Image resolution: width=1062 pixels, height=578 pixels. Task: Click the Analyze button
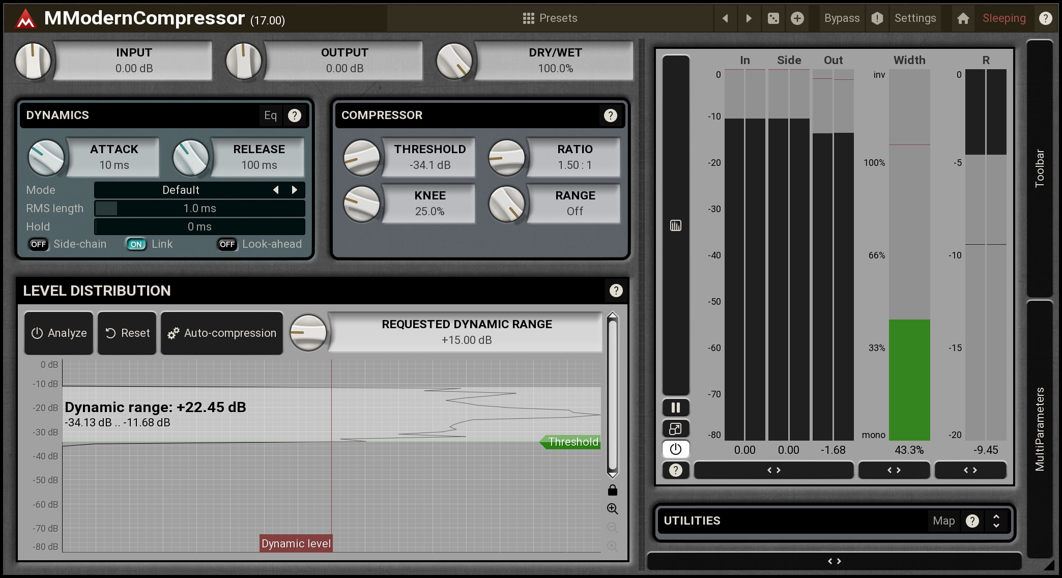click(x=59, y=333)
